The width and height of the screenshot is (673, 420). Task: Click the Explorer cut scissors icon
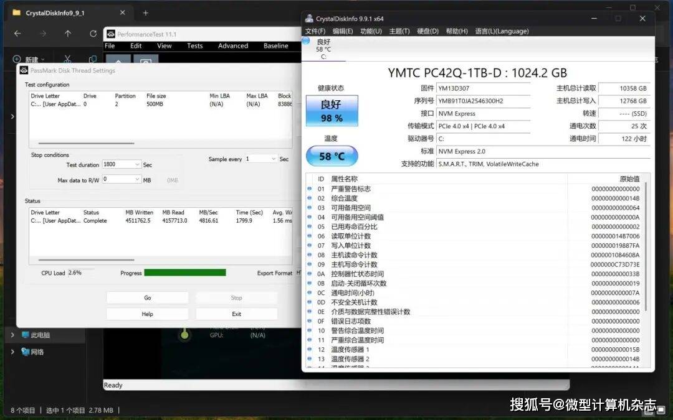[67, 58]
